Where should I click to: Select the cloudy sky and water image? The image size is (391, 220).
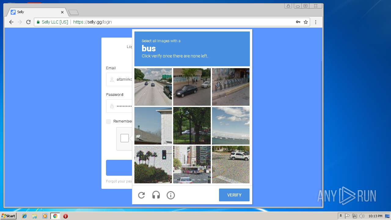click(231, 126)
